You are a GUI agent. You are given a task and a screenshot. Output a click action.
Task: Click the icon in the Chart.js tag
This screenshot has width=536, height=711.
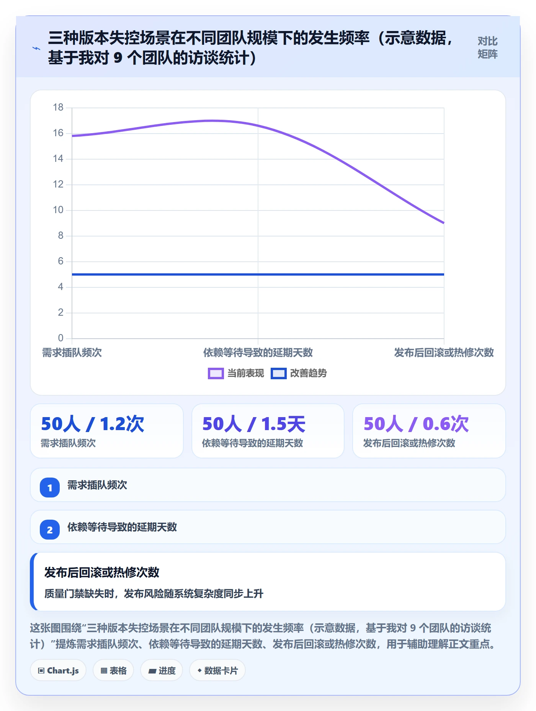tap(41, 670)
